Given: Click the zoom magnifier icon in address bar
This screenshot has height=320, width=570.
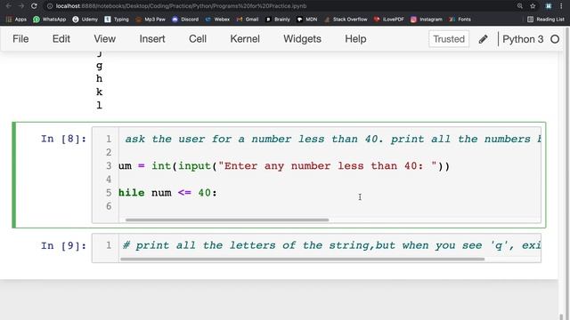Looking at the screenshot, I should click(x=520, y=6).
